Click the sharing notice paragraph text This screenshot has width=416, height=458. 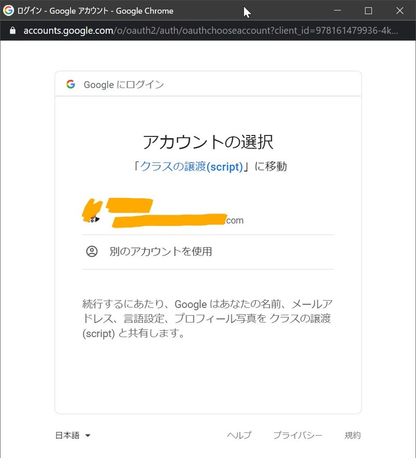point(207,319)
